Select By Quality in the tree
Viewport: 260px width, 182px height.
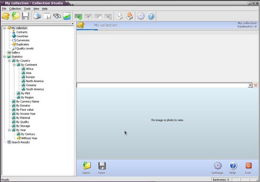(x=22, y=122)
